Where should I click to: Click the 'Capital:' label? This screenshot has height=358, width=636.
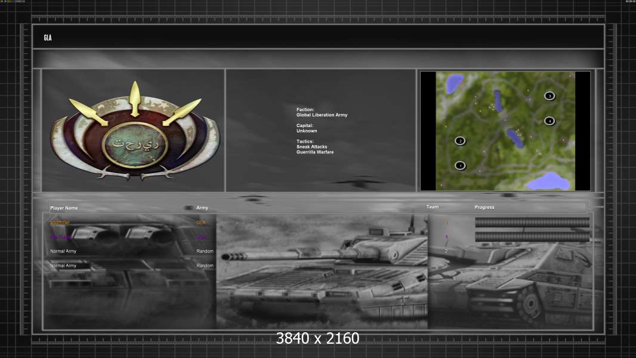coord(305,126)
